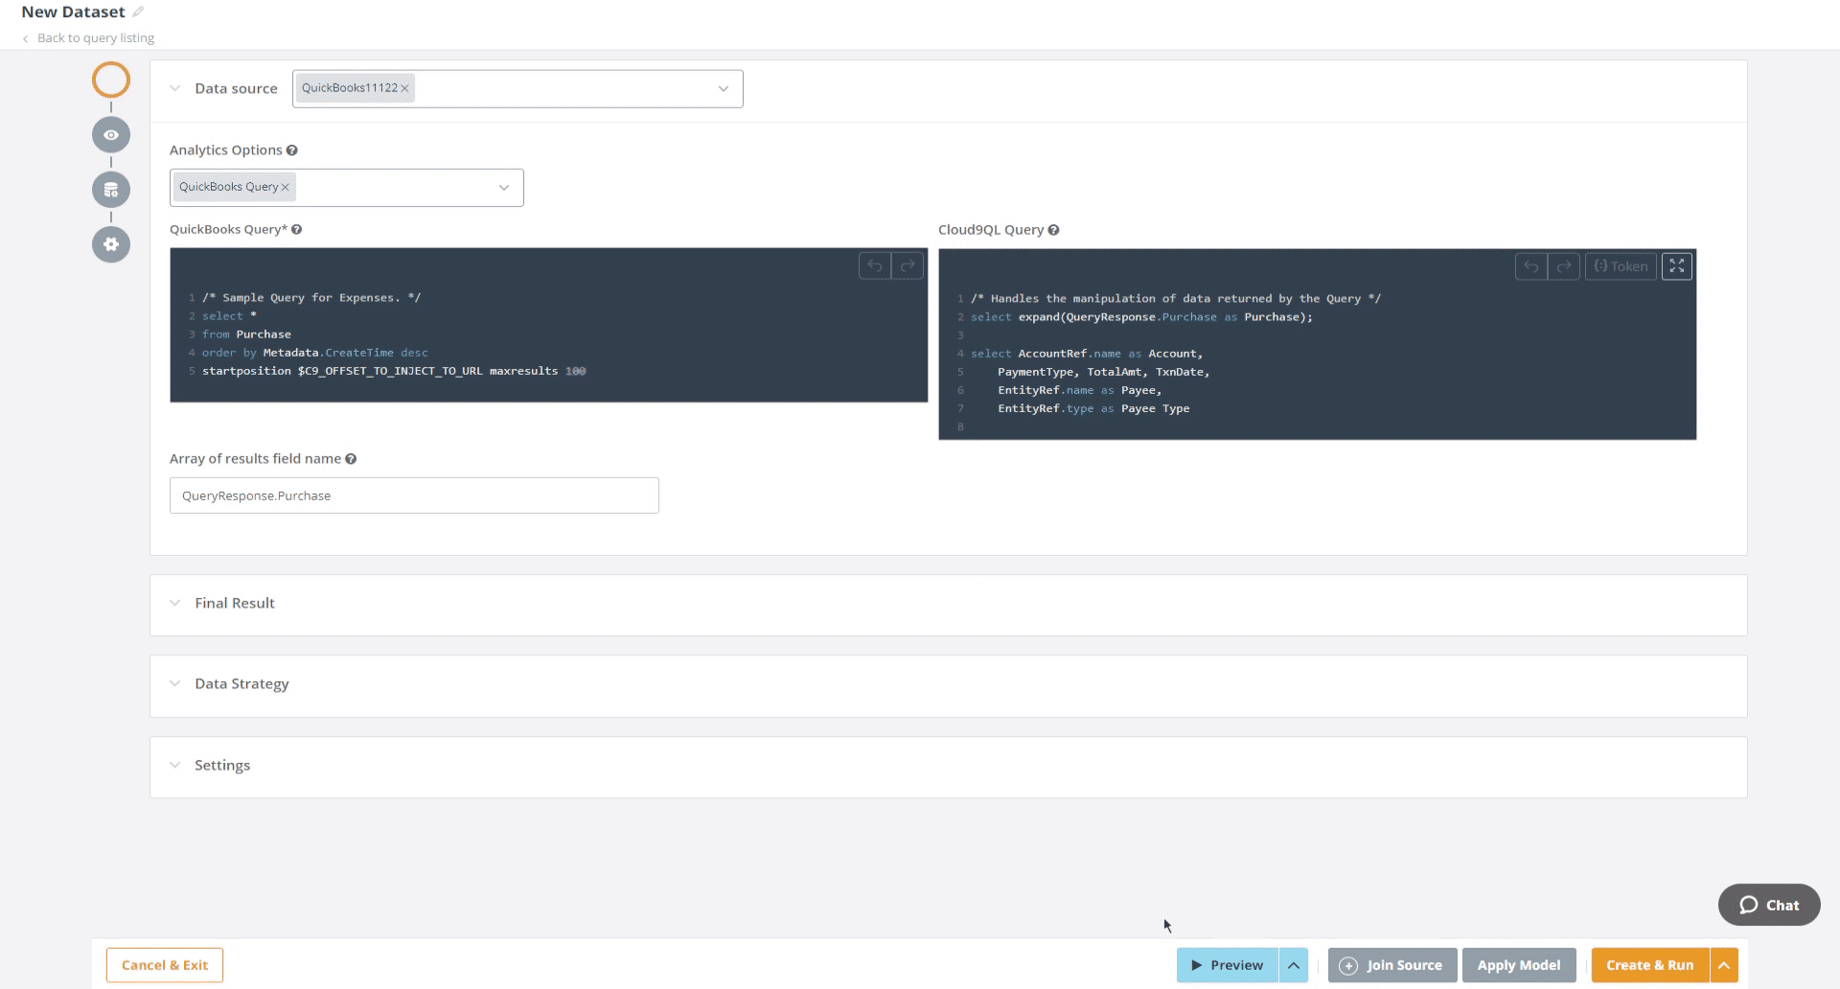The height and width of the screenshot is (989, 1840).
Task: Expand the Data Strategy section
Action: 175,683
